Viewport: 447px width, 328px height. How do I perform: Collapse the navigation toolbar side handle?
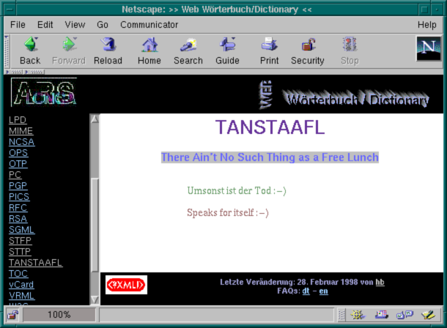[x=7, y=51]
